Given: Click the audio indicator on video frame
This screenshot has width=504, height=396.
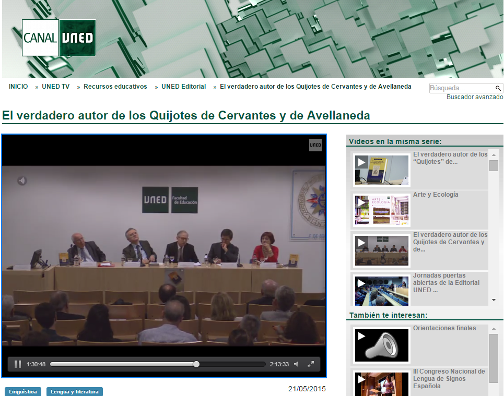Looking at the screenshot, I should click(x=22, y=181).
